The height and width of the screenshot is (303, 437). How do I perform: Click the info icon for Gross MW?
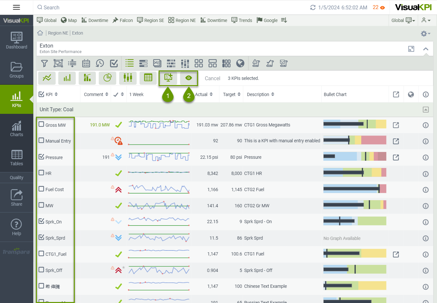(426, 125)
